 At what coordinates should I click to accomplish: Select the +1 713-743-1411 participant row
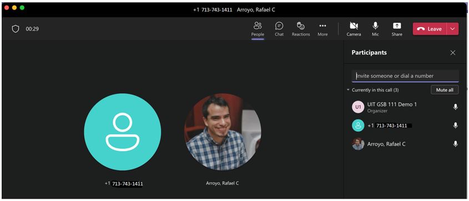point(405,125)
